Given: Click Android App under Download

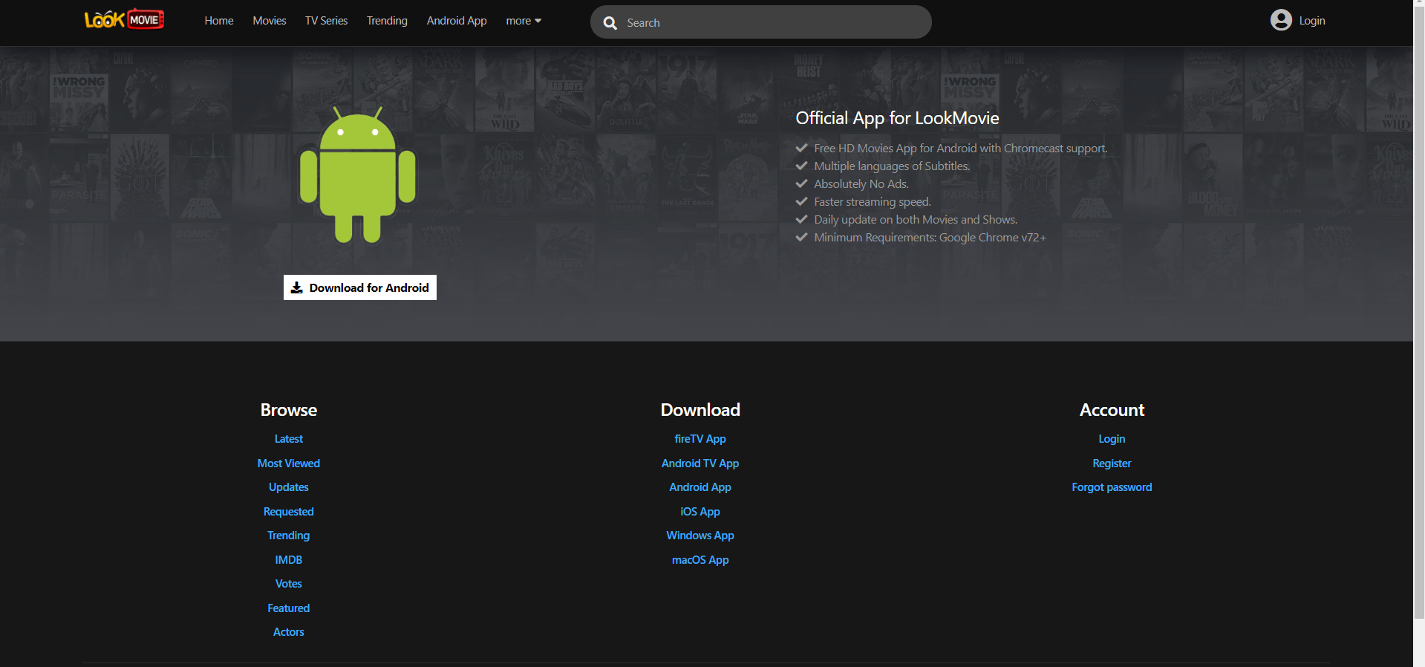Looking at the screenshot, I should (x=700, y=487).
